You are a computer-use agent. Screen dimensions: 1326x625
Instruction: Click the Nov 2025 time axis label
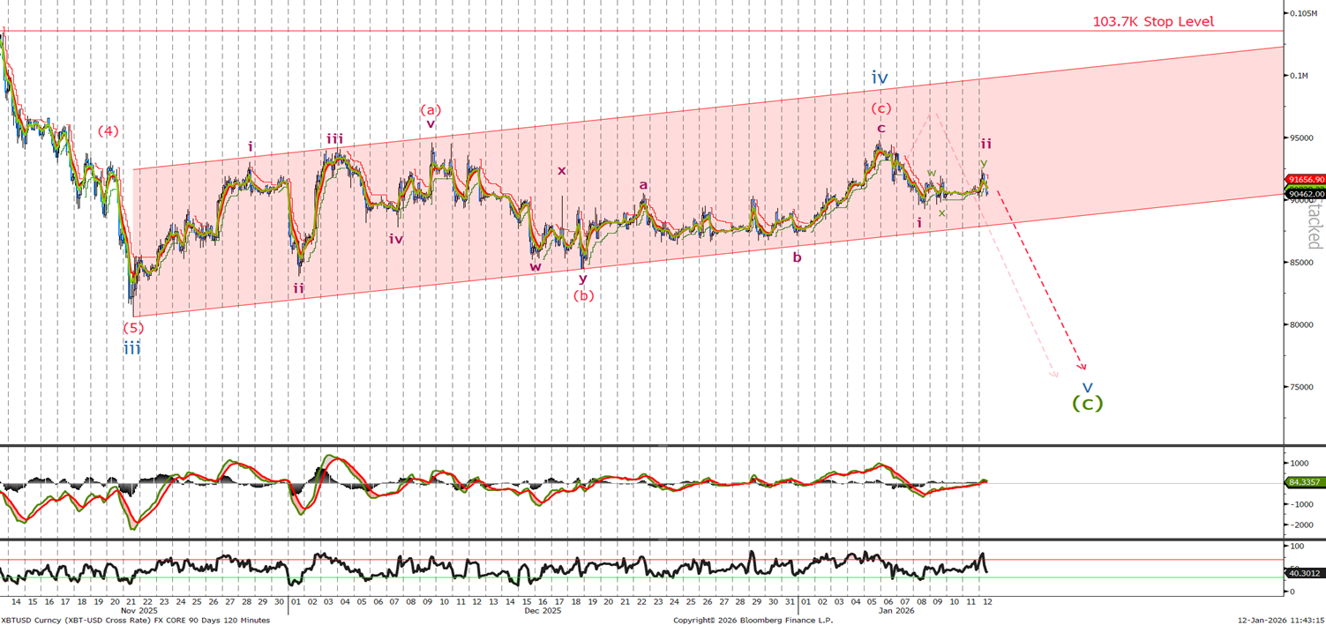139,610
